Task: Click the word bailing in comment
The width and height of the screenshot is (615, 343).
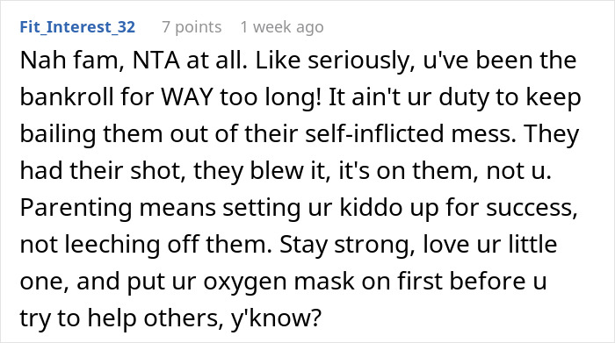Action: 58,134
